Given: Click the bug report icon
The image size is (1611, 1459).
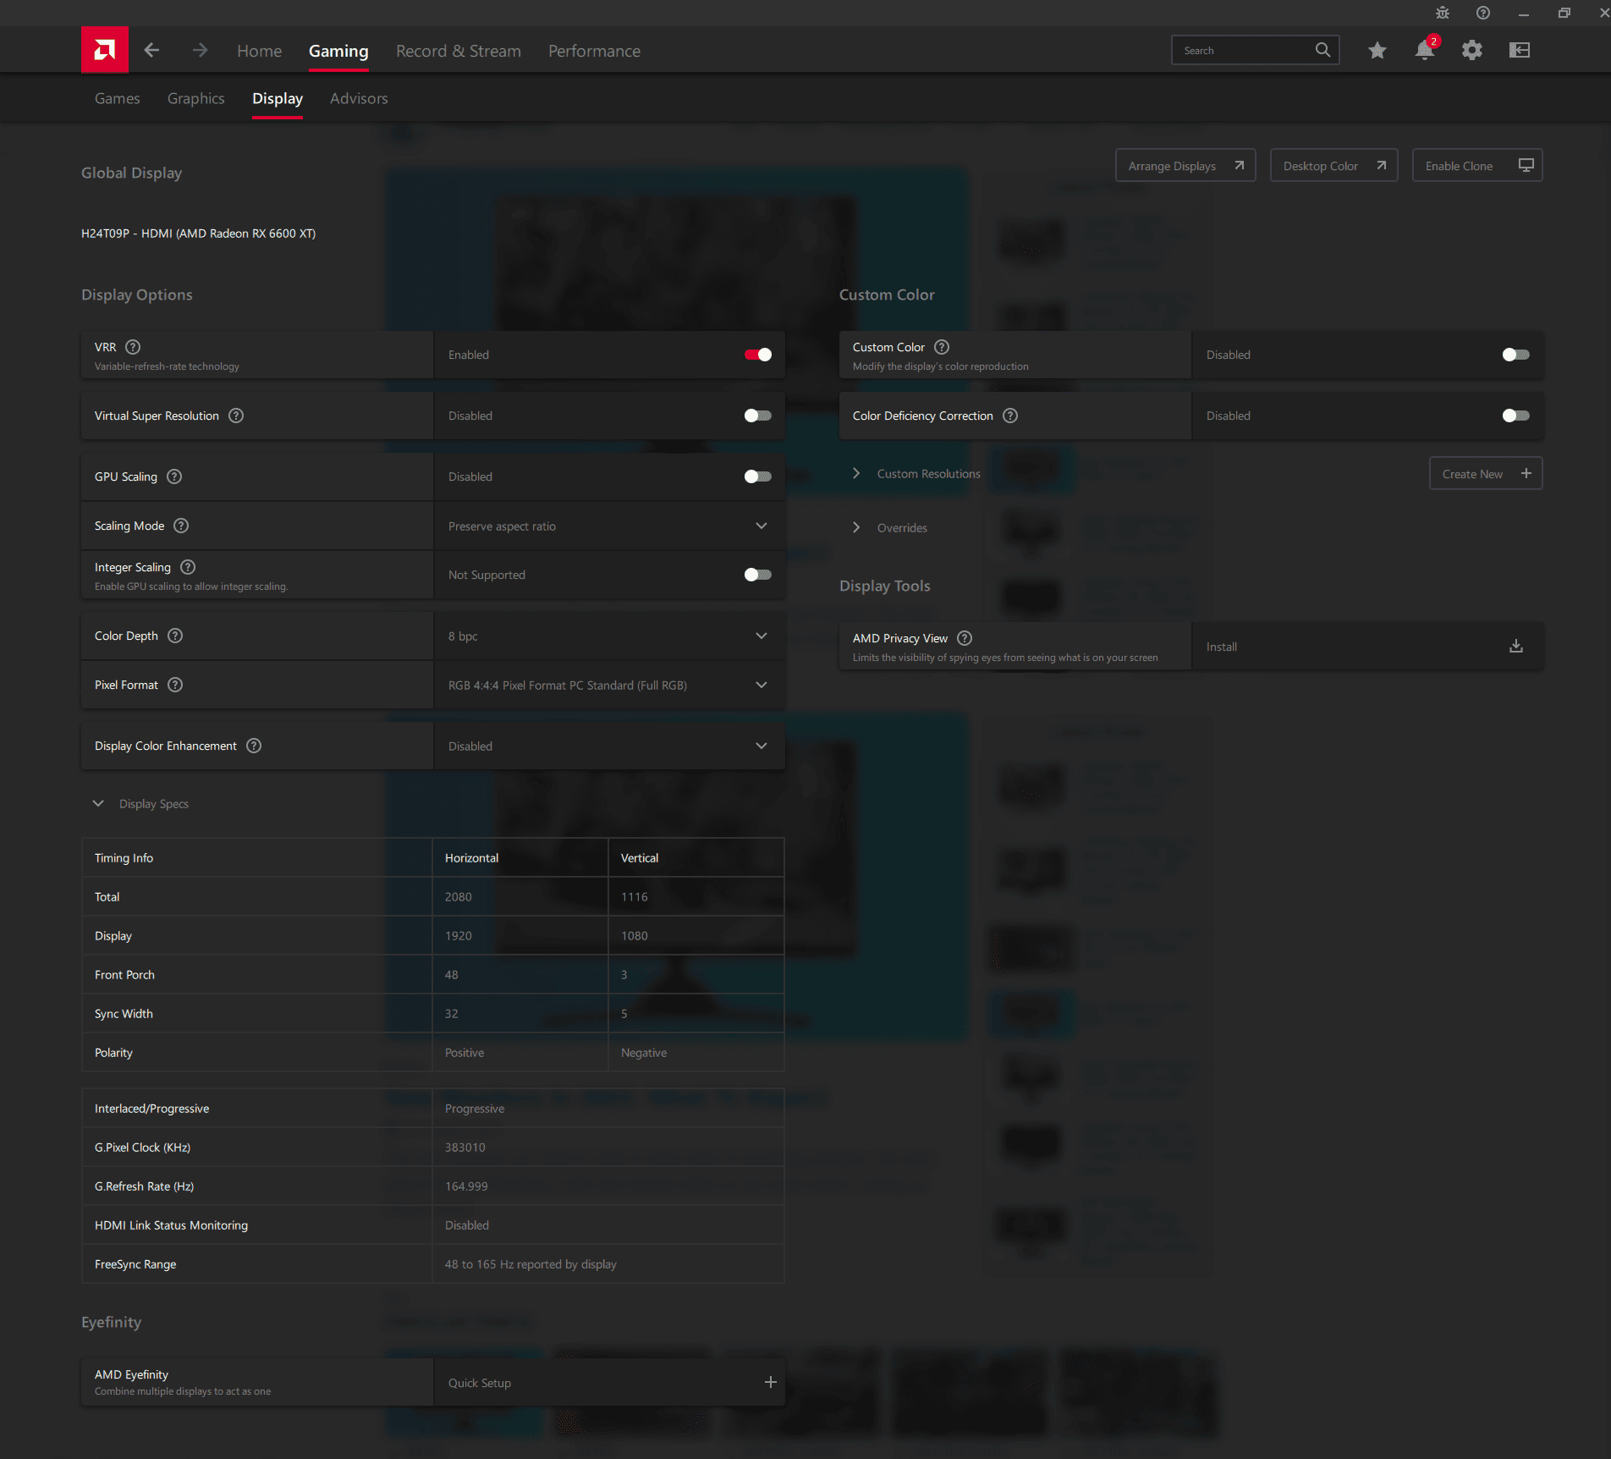Looking at the screenshot, I should tap(1443, 13).
